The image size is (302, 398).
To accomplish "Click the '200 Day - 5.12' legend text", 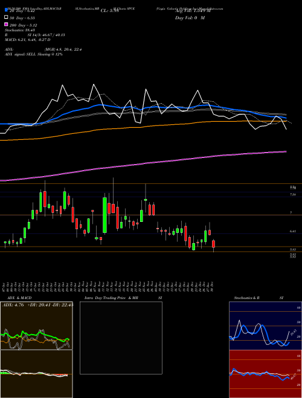I will pos(24,25).
